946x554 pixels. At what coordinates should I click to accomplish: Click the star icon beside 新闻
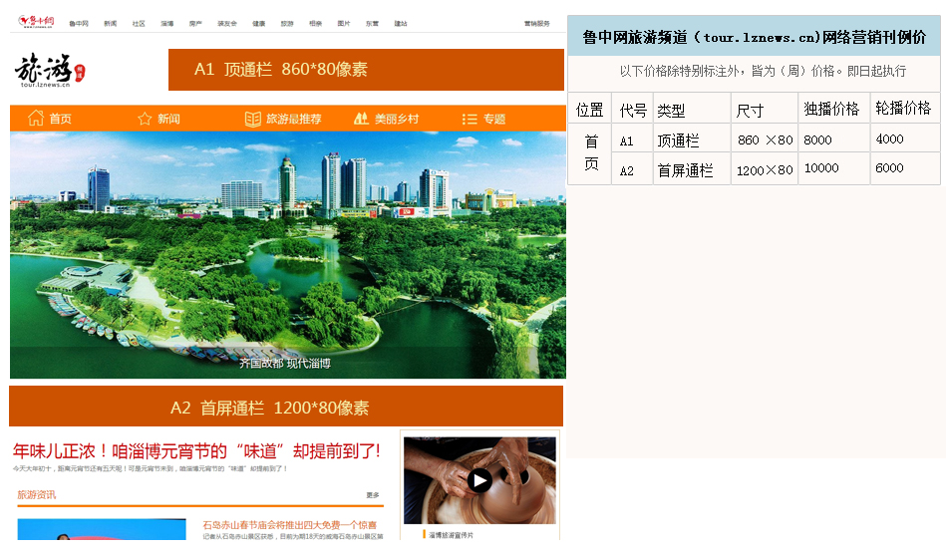pyautogui.click(x=145, y=119)
